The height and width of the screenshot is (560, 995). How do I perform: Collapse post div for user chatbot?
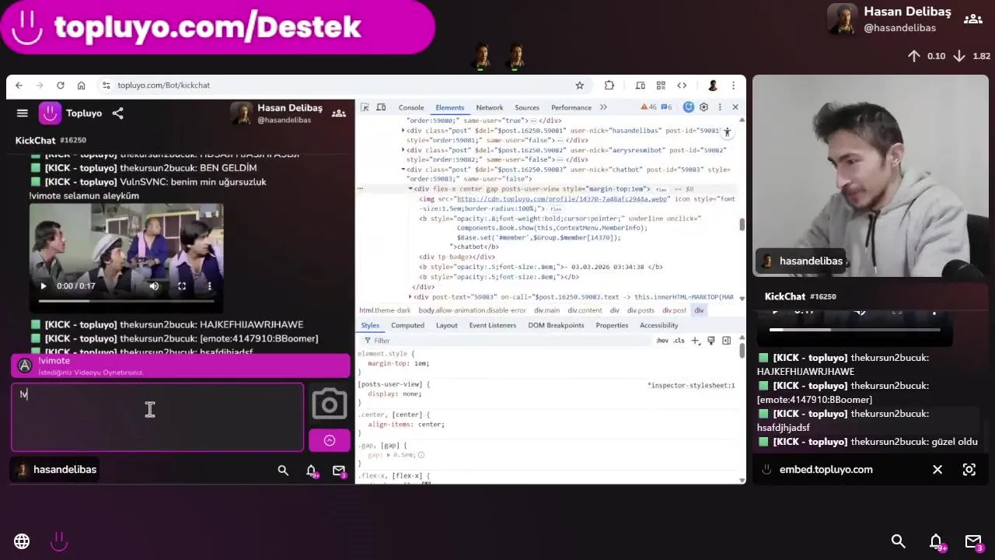[x=403, y=170]
